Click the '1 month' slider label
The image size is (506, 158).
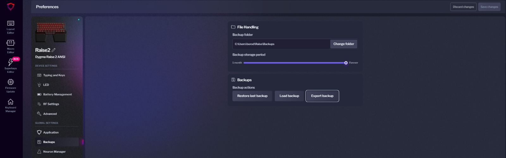[x=237, y=63]
